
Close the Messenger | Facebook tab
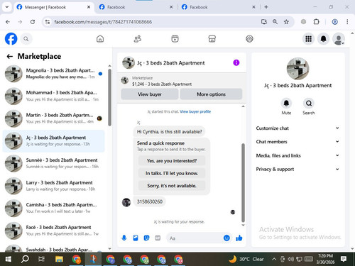coord(89,7)
